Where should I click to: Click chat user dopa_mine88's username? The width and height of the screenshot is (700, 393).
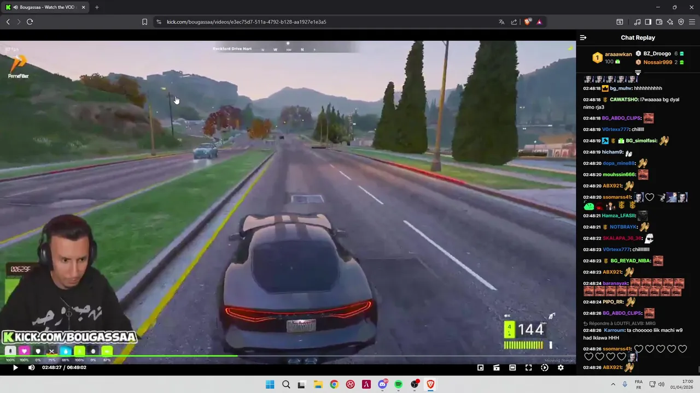pyautogui.click(x=619, y=163)
